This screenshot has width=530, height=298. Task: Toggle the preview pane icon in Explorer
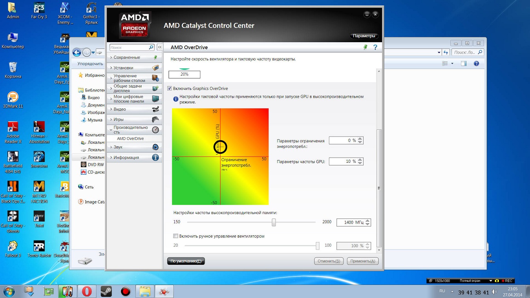coord(464,63)
